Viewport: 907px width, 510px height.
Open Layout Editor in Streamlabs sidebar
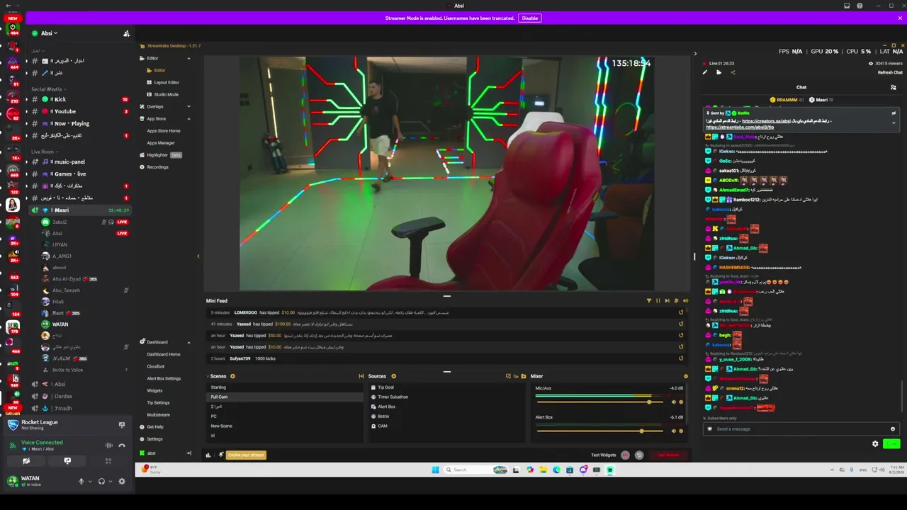tap(167, 82)
